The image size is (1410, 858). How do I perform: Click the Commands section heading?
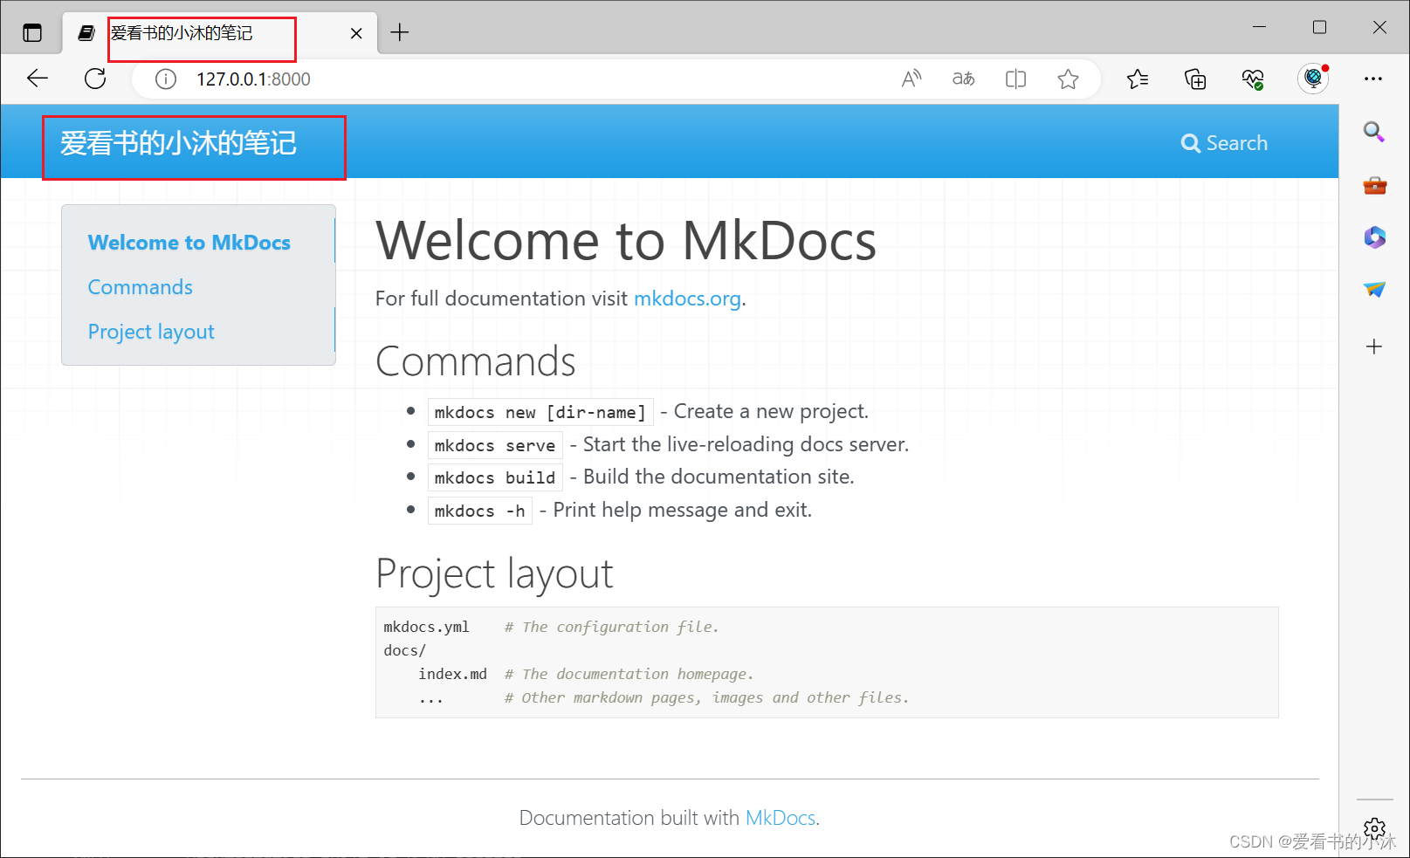pos(476,361)
